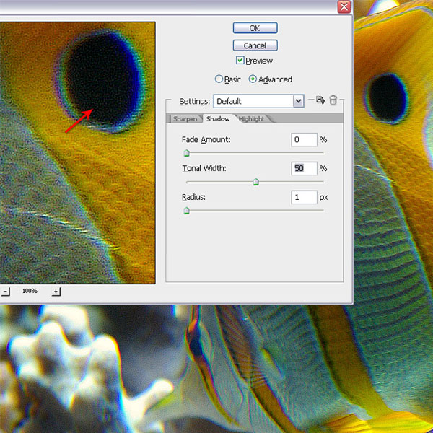This screenshot has width=433, height=433.
Task: Select the Shadow tab
Action: tap(217, 118)
